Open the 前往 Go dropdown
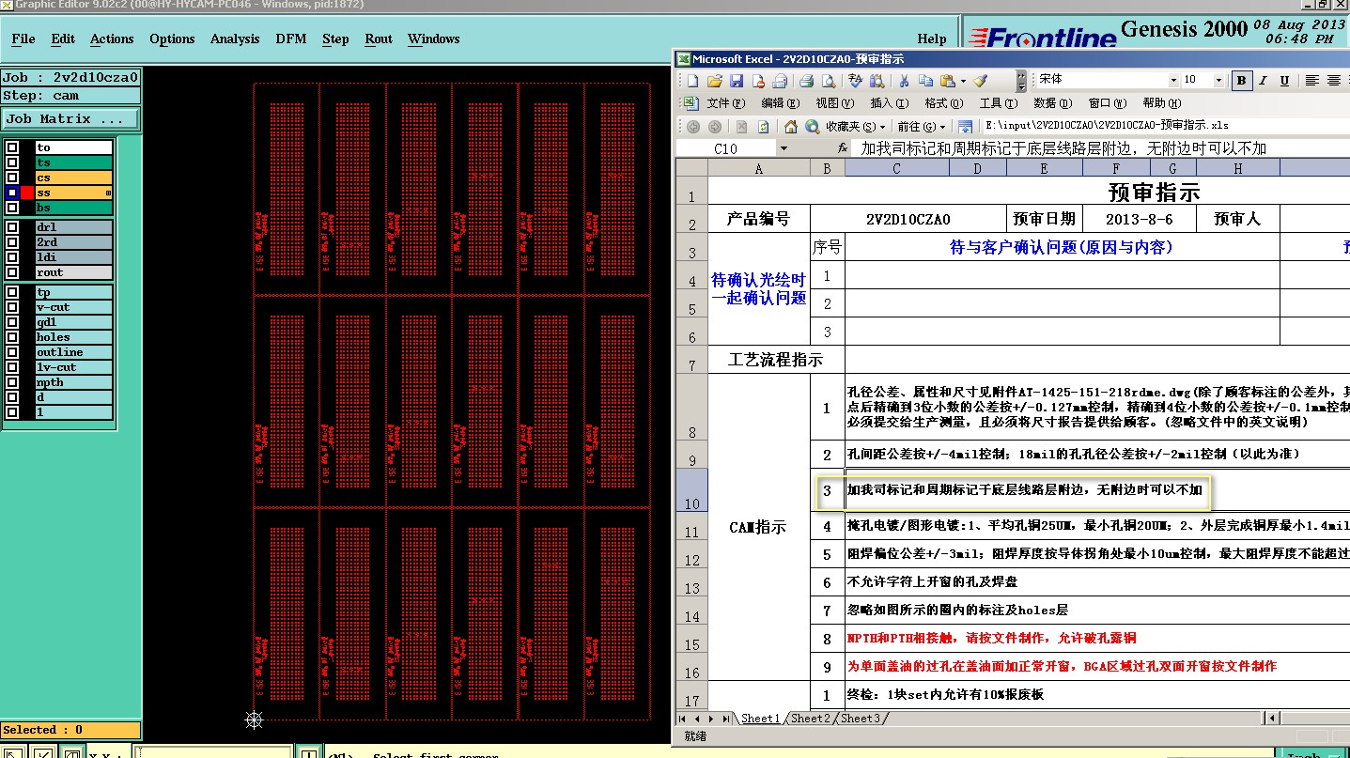 (921, 127)
